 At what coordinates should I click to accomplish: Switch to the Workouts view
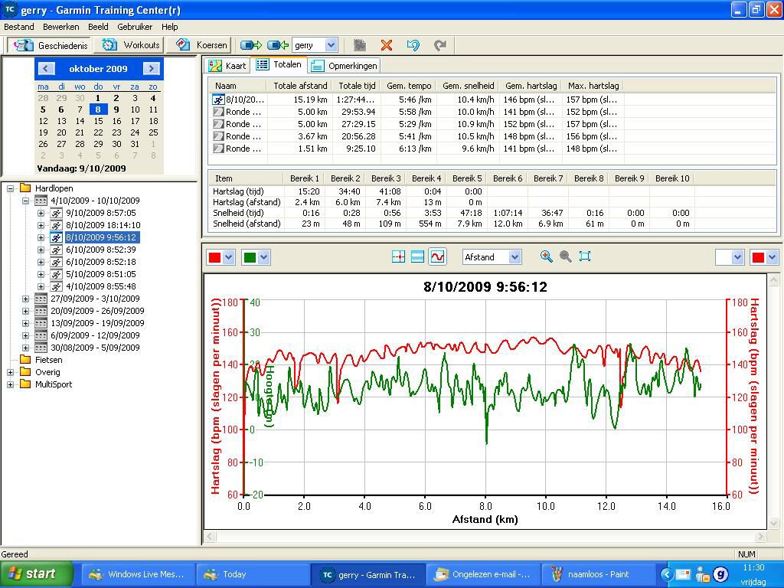pos(132,45)
